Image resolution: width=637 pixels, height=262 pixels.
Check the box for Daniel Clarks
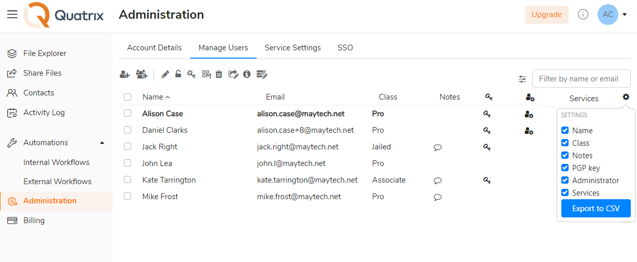(128, 130)
